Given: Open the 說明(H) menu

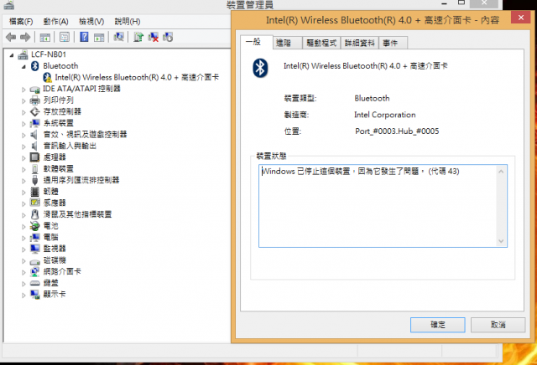Looking at the screenshot, I should 127,22.
